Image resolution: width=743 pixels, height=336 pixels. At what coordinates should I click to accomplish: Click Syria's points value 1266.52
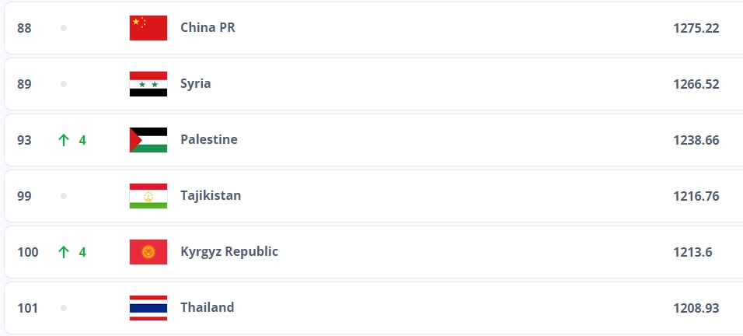(x=696, y=84)
